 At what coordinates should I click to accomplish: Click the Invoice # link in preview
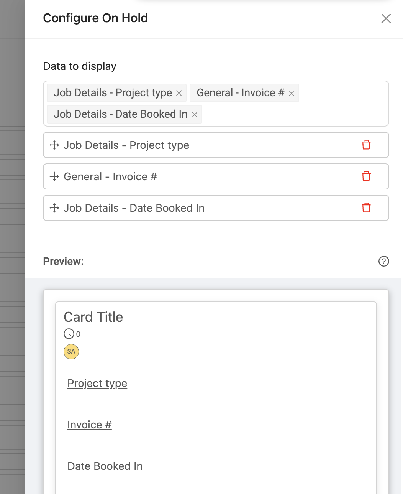(x=90, y=425)
